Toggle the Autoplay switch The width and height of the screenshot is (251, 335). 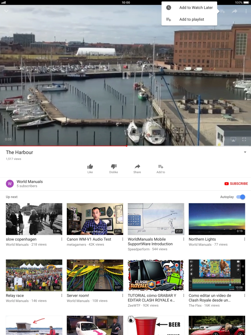pos(240,197)
